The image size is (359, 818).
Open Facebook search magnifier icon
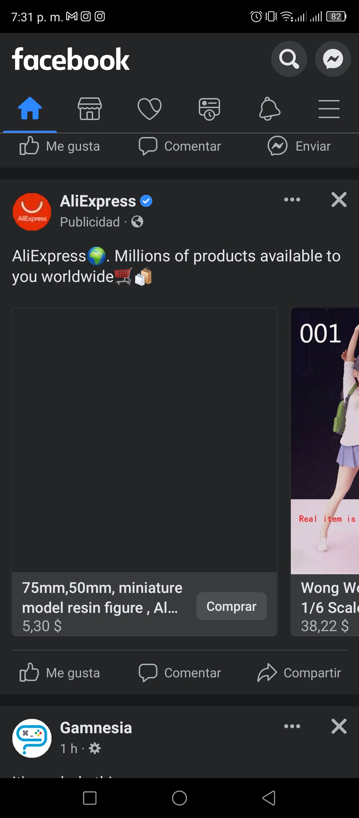(x=289, y=59)
